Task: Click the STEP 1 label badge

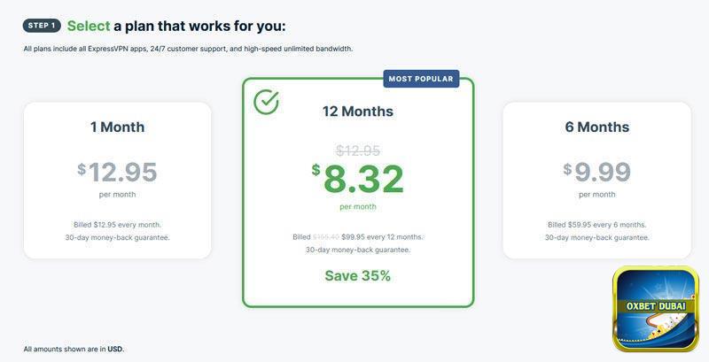Action: click(x=41, y=26)
